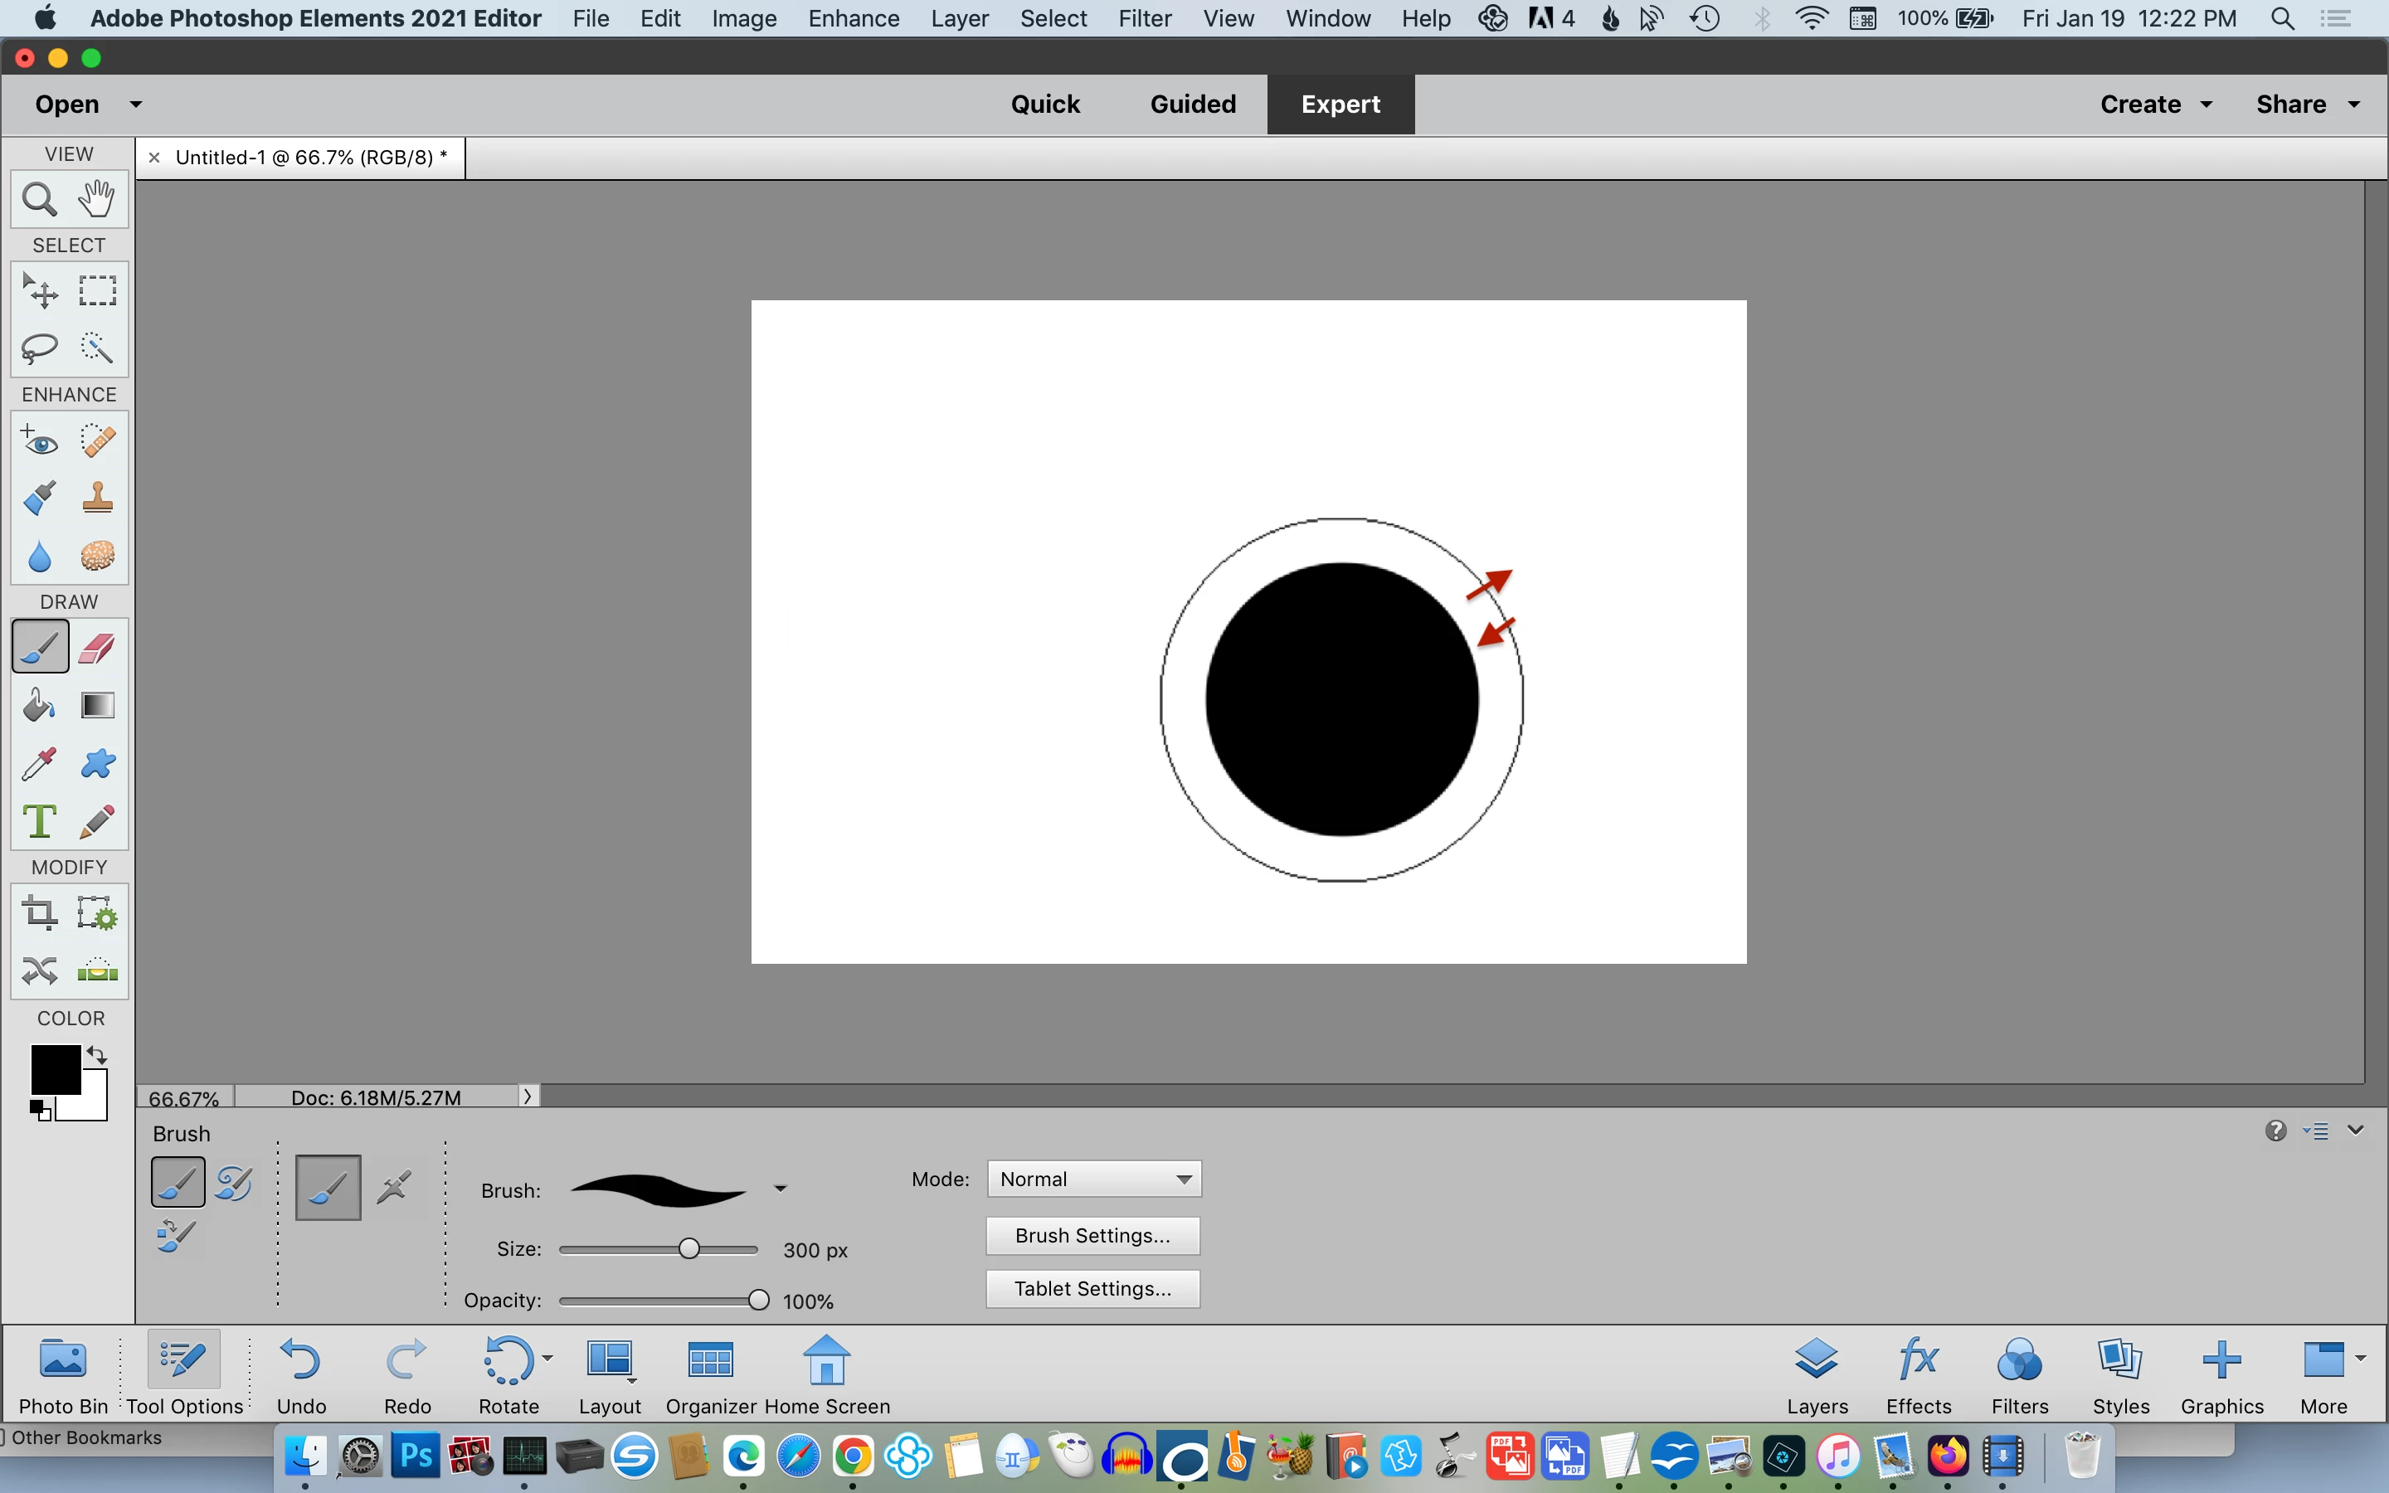Open the Mode dropdown set to Normal
Image resolution: width=2389 pixels, height=1493 pixels.
tap(1094, 1179)
